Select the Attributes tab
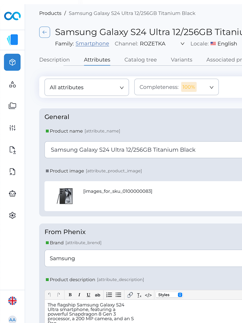The image size is (242, 323). (x=97, y=60)
